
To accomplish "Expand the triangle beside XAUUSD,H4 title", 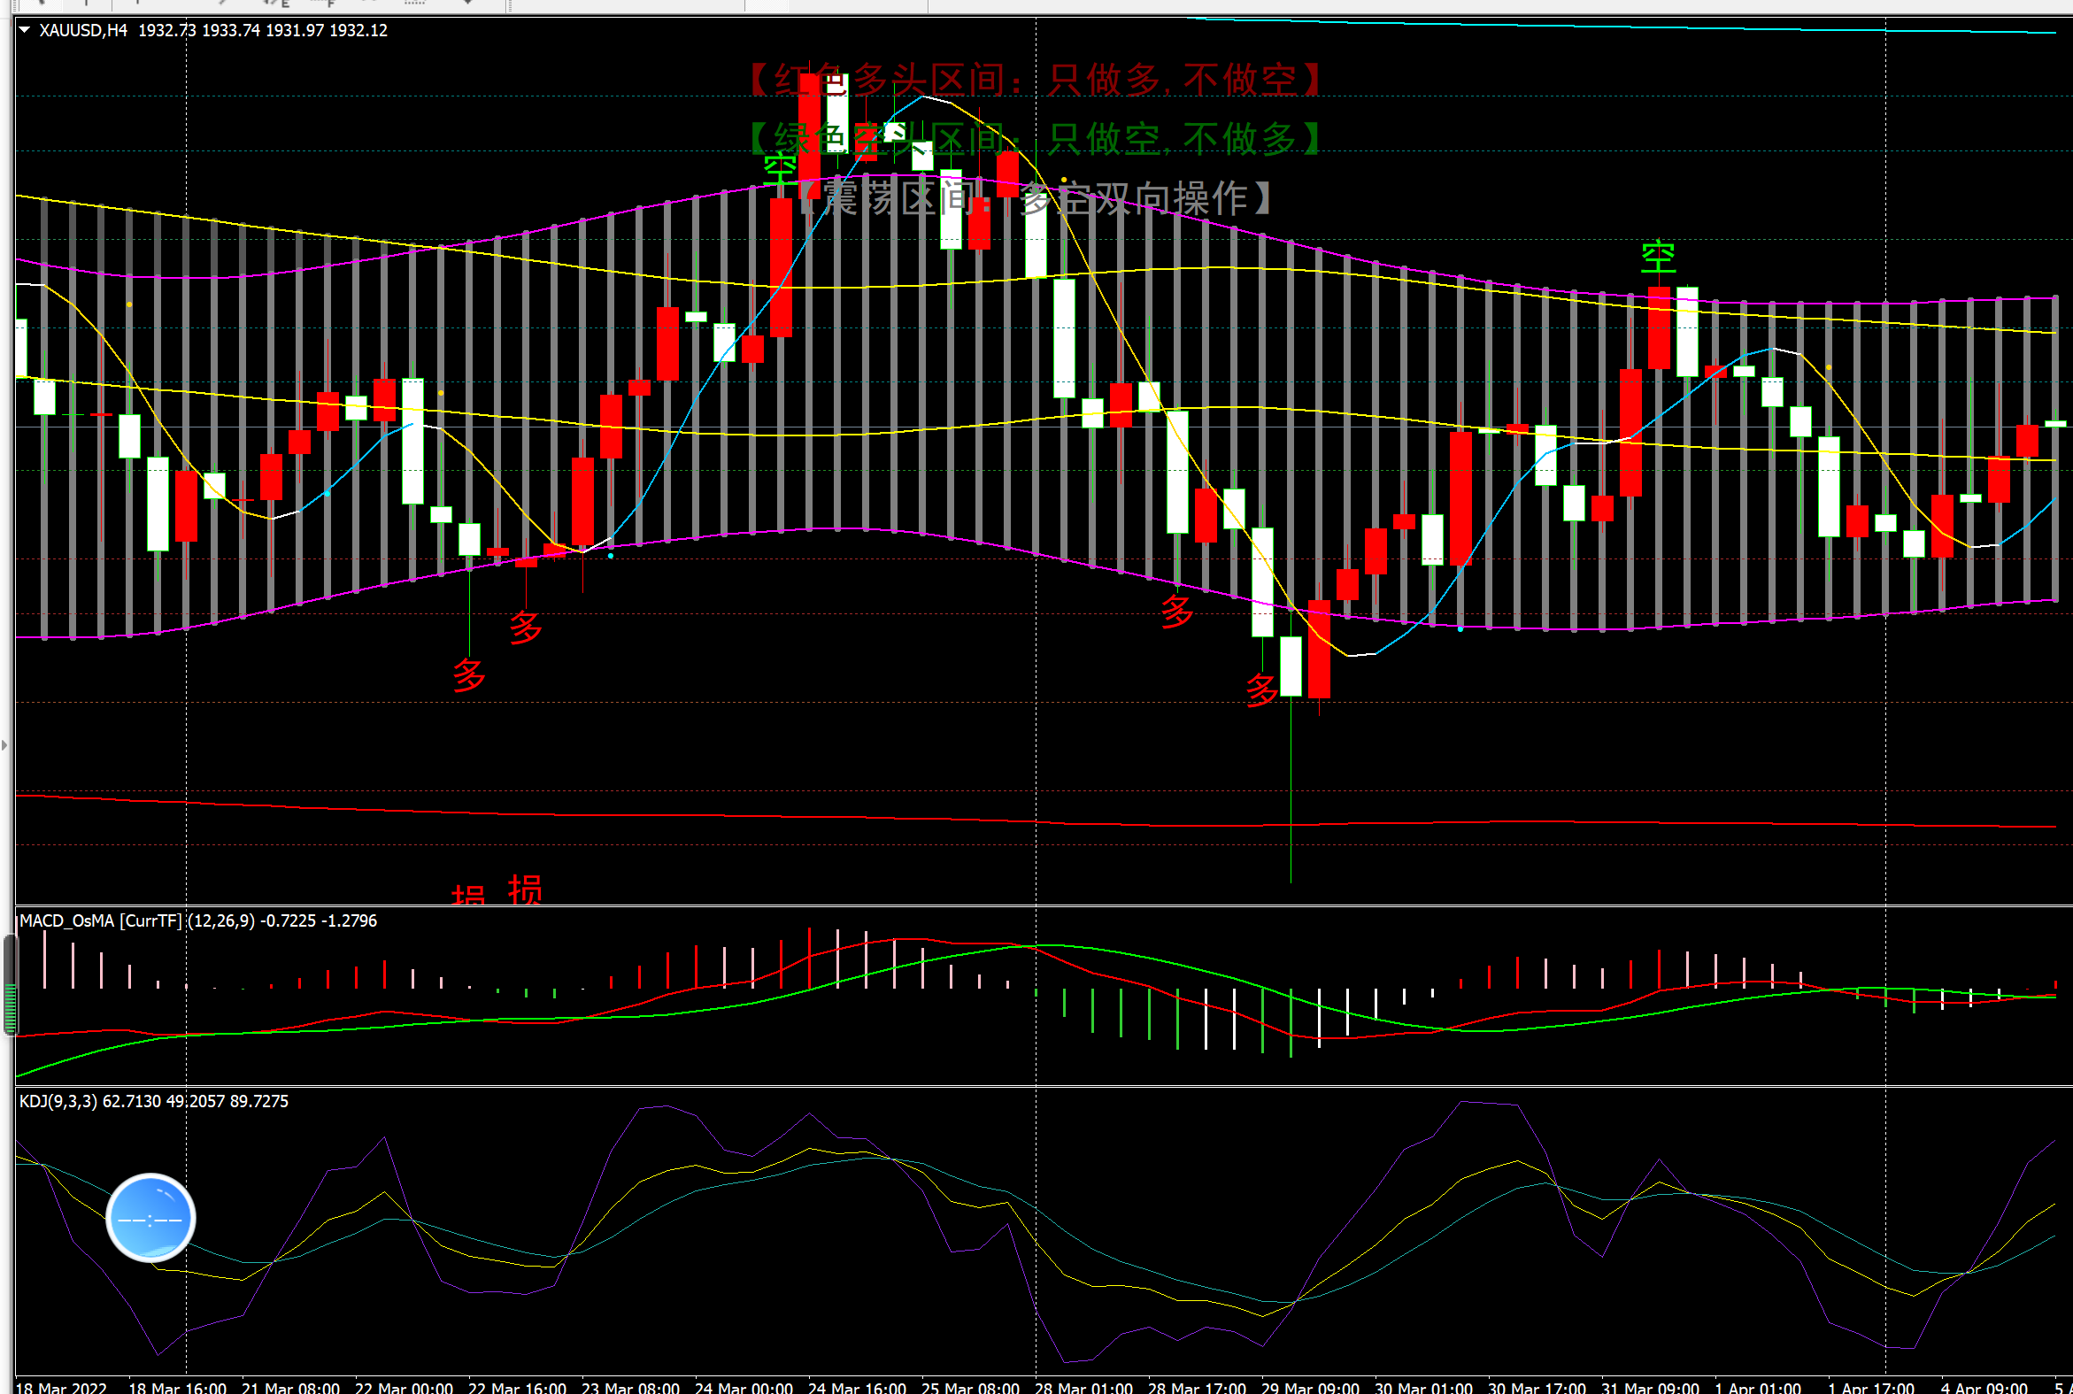I will tap(25, 30).
